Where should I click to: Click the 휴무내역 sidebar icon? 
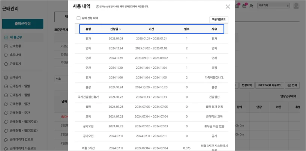(x=6, y=55)
